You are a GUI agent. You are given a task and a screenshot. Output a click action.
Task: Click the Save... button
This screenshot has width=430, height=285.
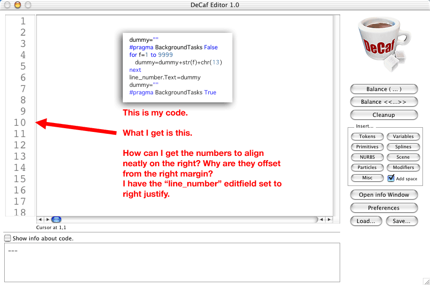coord(402,221)
